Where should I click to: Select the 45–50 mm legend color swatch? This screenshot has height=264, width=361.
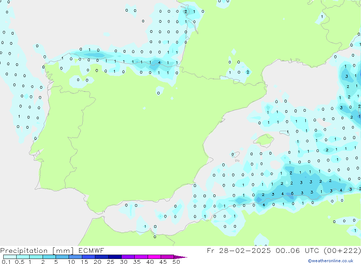tap(167, 257)
